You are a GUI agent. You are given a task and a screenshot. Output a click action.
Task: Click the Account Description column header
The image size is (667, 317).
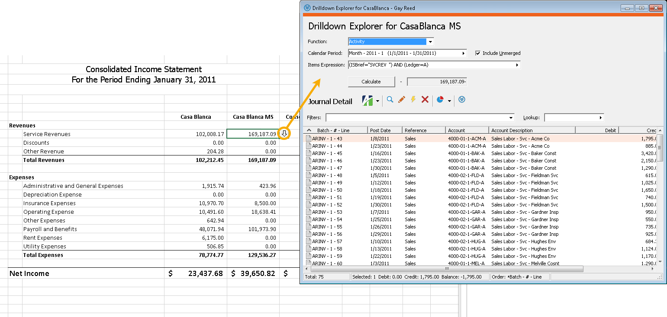(x=532, y=130)
